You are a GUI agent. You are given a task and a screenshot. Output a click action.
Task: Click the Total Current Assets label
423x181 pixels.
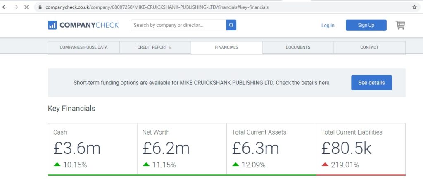259,132
